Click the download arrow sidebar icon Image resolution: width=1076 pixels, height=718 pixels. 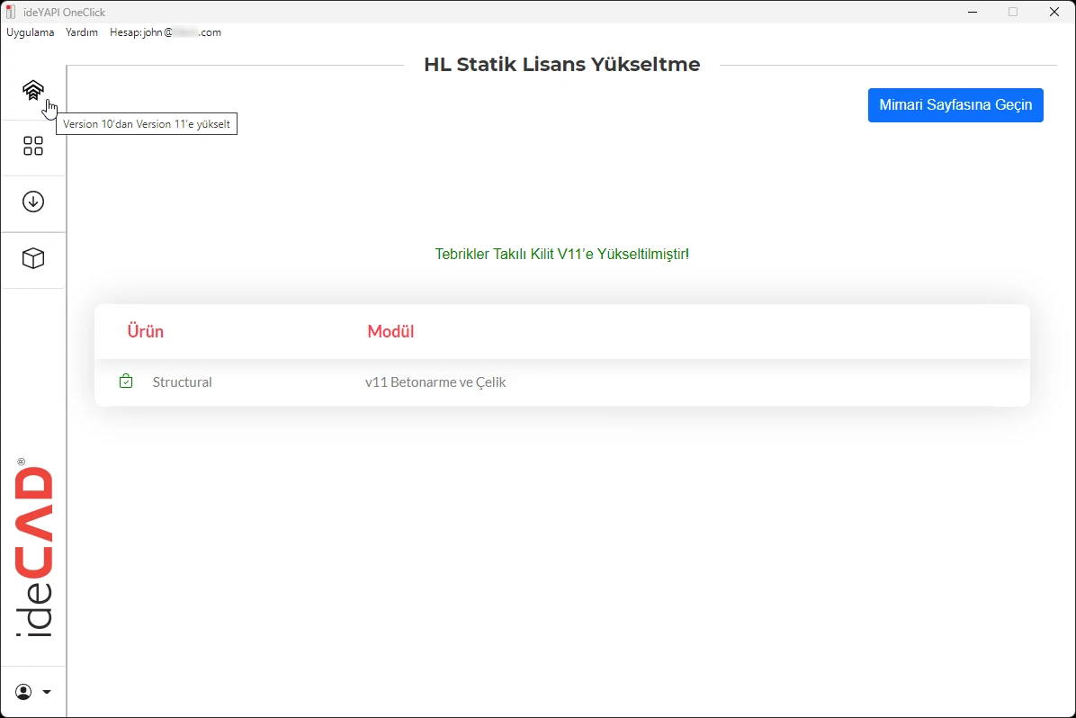click(33, 202)
